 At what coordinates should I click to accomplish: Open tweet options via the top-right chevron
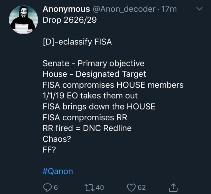click(x=199, y=10)
